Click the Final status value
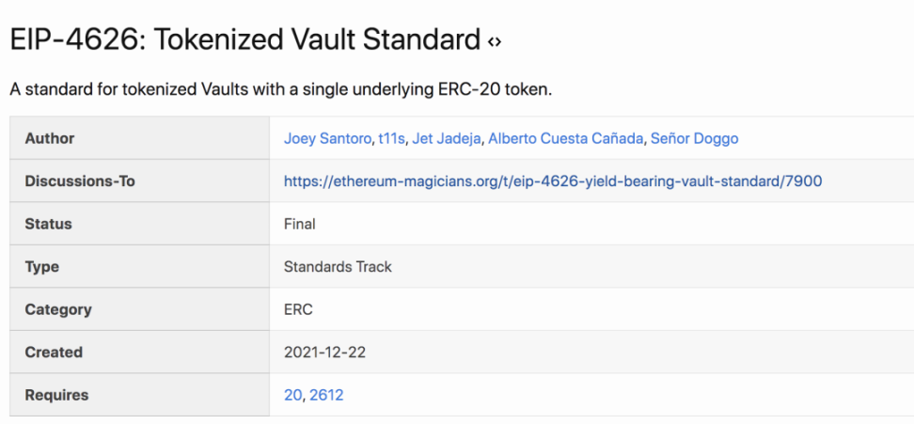The width and height of the screenshot is (914, 424). point(300,224)
